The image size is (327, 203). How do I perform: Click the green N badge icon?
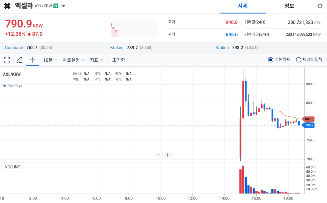click(x=56, y=6)
